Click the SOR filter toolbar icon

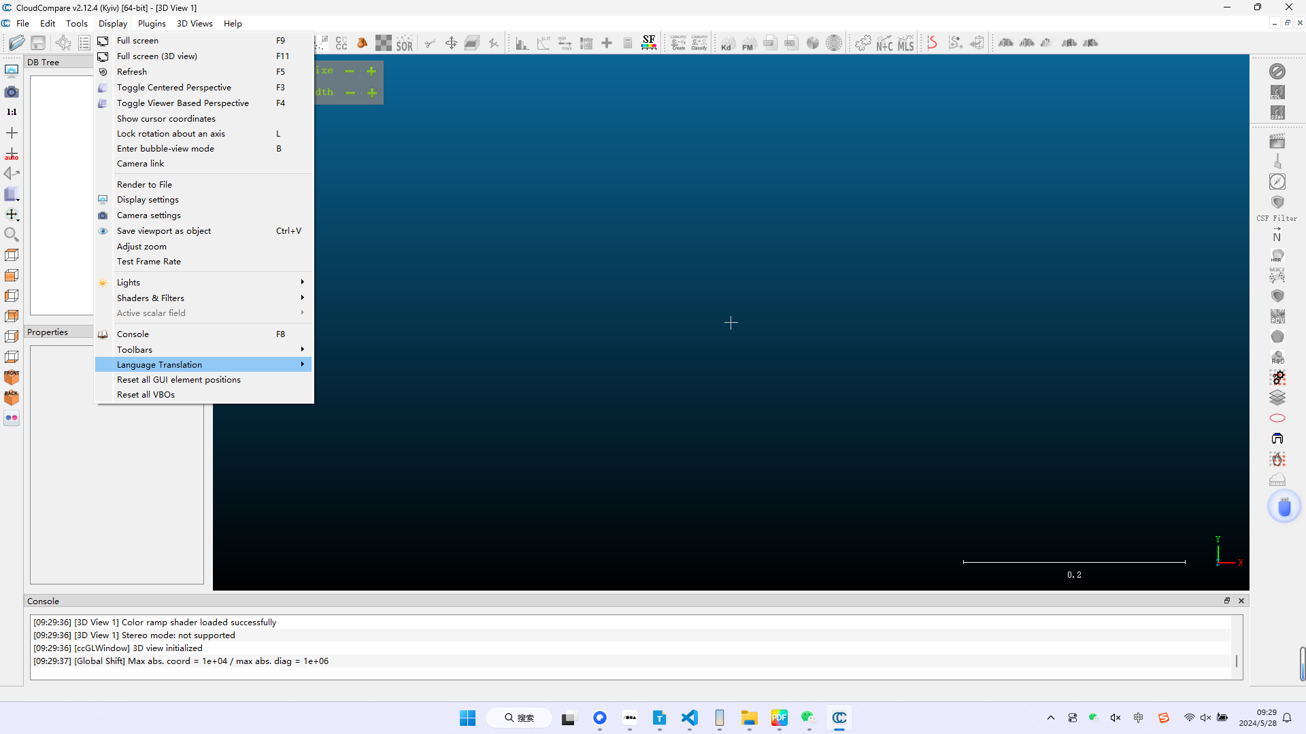tap(405, 43)
